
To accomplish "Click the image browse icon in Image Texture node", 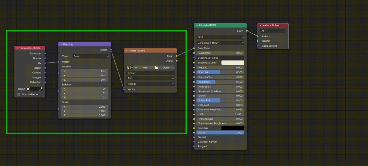I will pos(130,67).
